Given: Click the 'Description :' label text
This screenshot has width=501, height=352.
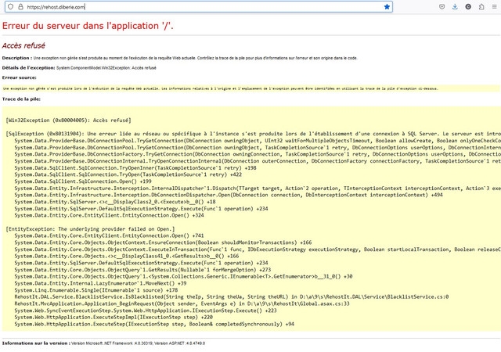Looking at the screenshot, I should pyautogui.click(x=16, y=58).
